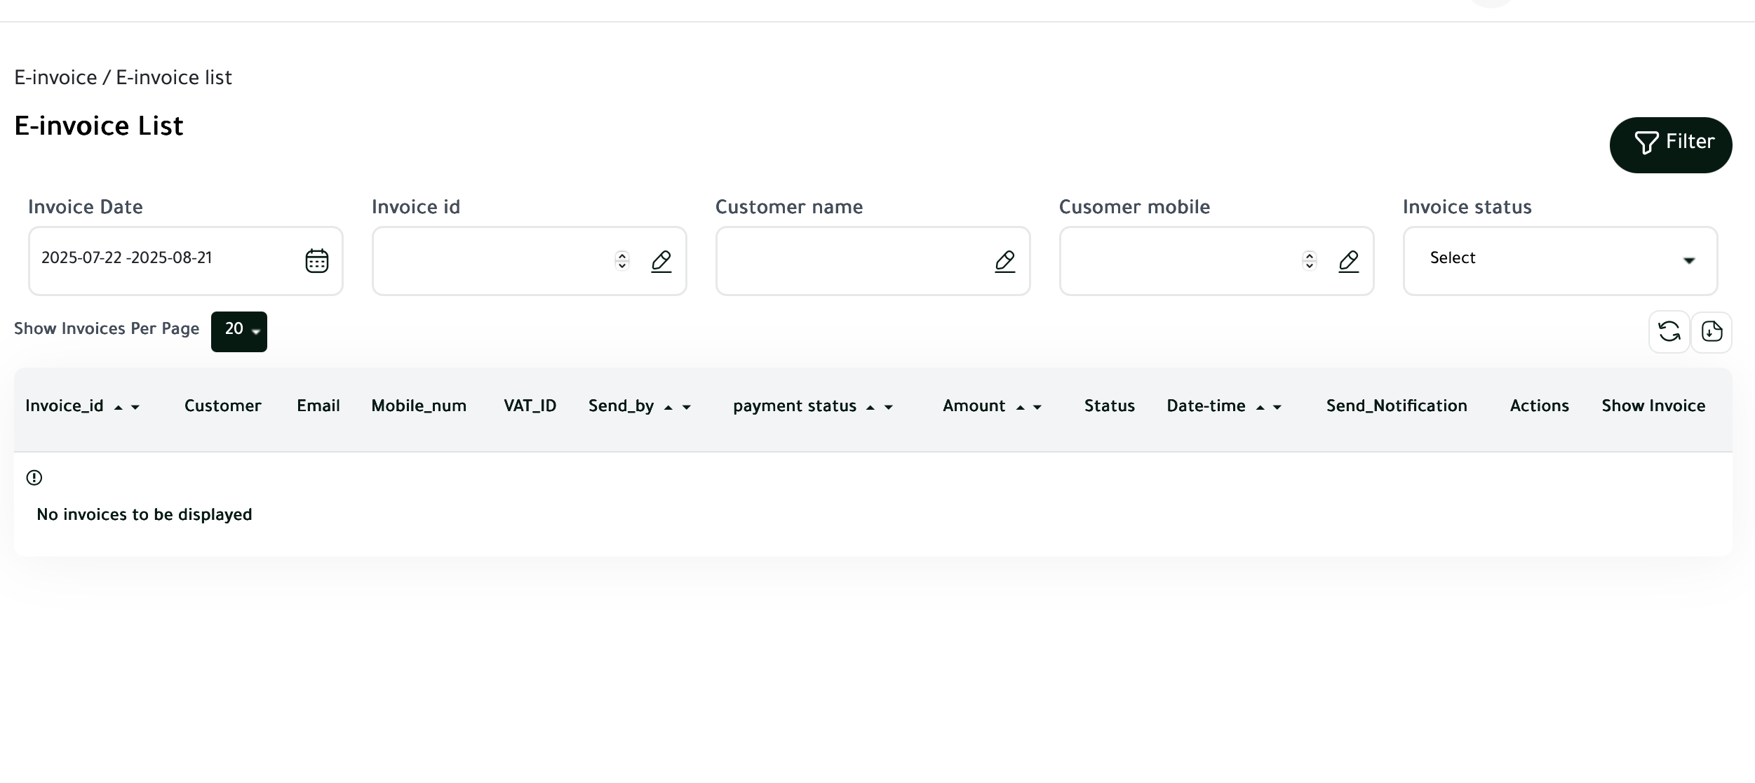Sort Amount column ascending arrow
The height and width of the screenshot is (783, 1755).
[x=1020, y=408]
